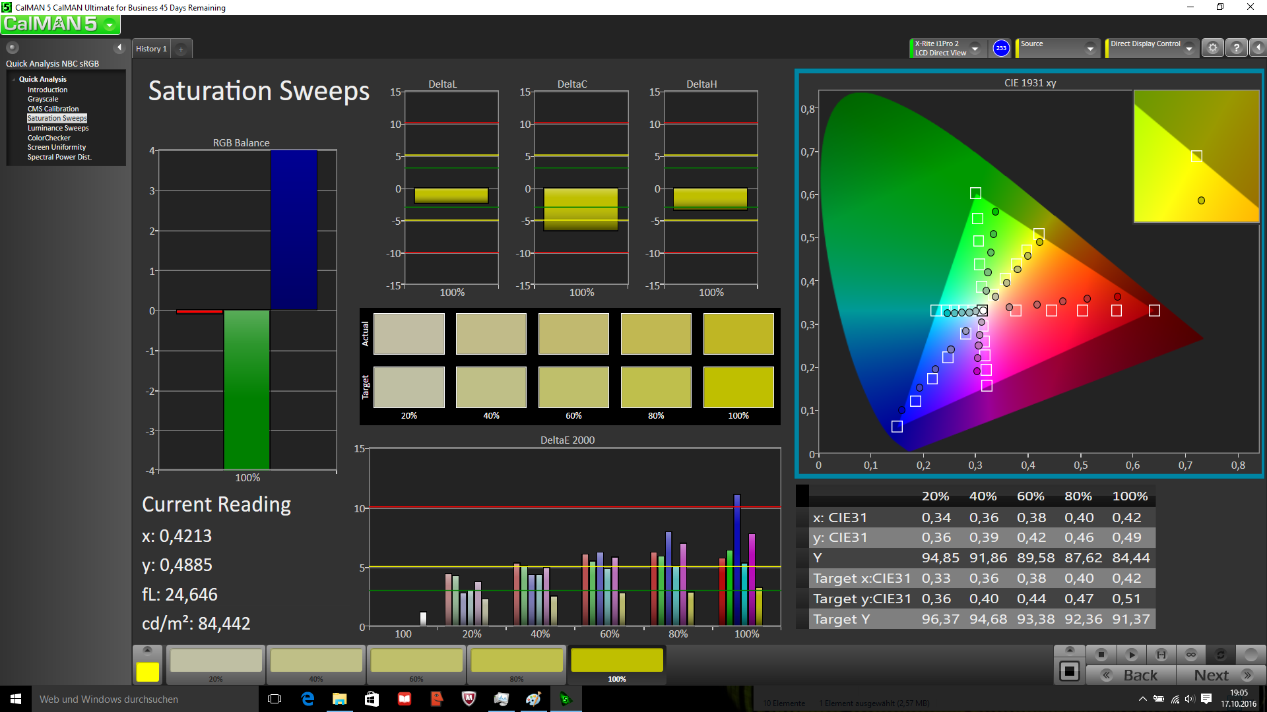Switch to the History 1 tab

151,49
